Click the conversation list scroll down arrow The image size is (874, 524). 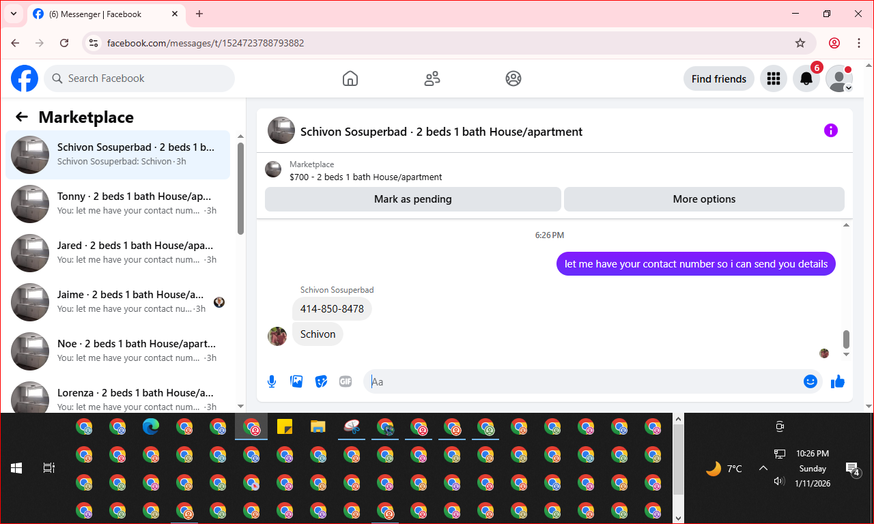(x=240, y=406)
